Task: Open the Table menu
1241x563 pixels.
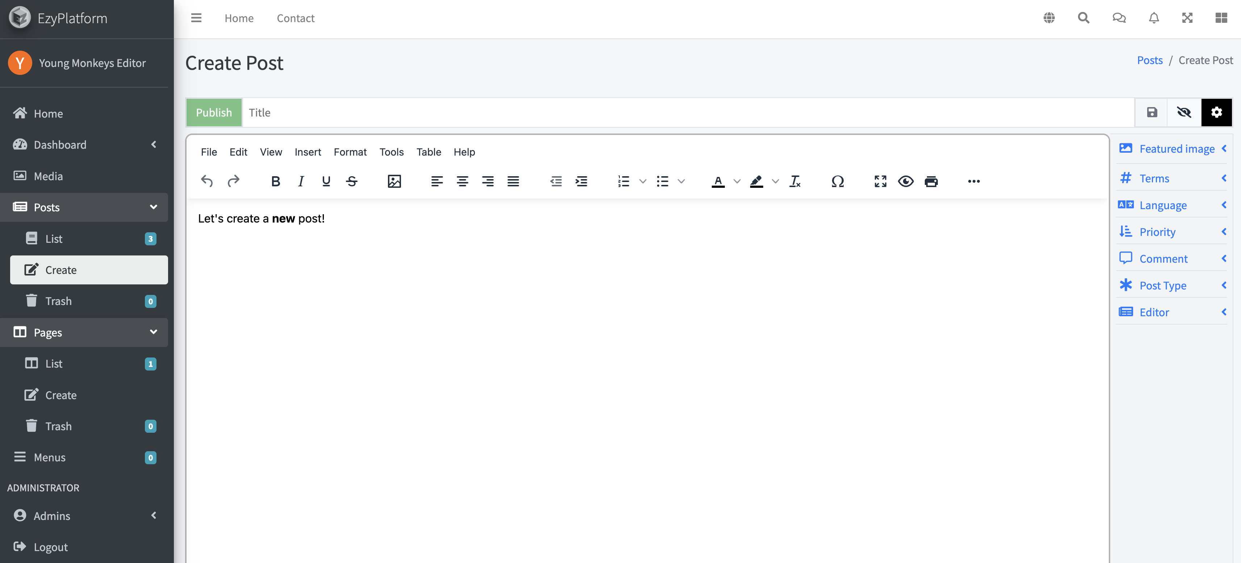Action: (x=429, y=151)
